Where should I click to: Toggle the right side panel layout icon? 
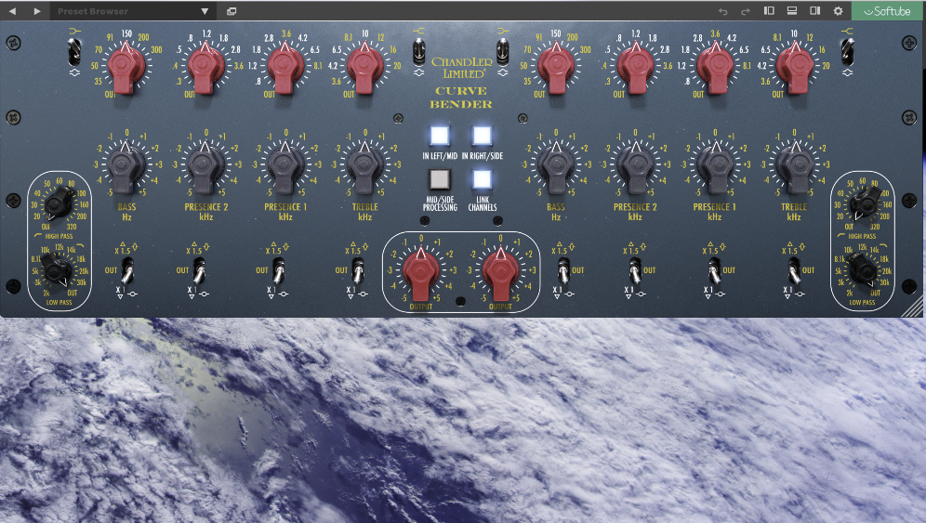click(x=815, y=10)
